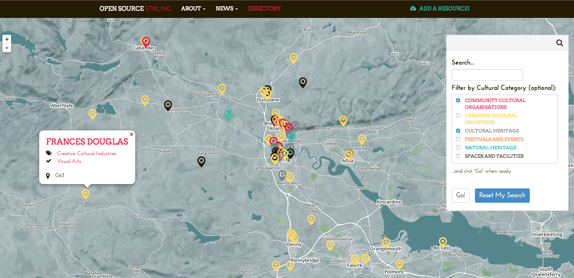Select the teal marker west of Bridge of Allan
The width and height of the screenshot is (574, 278).
(x=228, y=115)
